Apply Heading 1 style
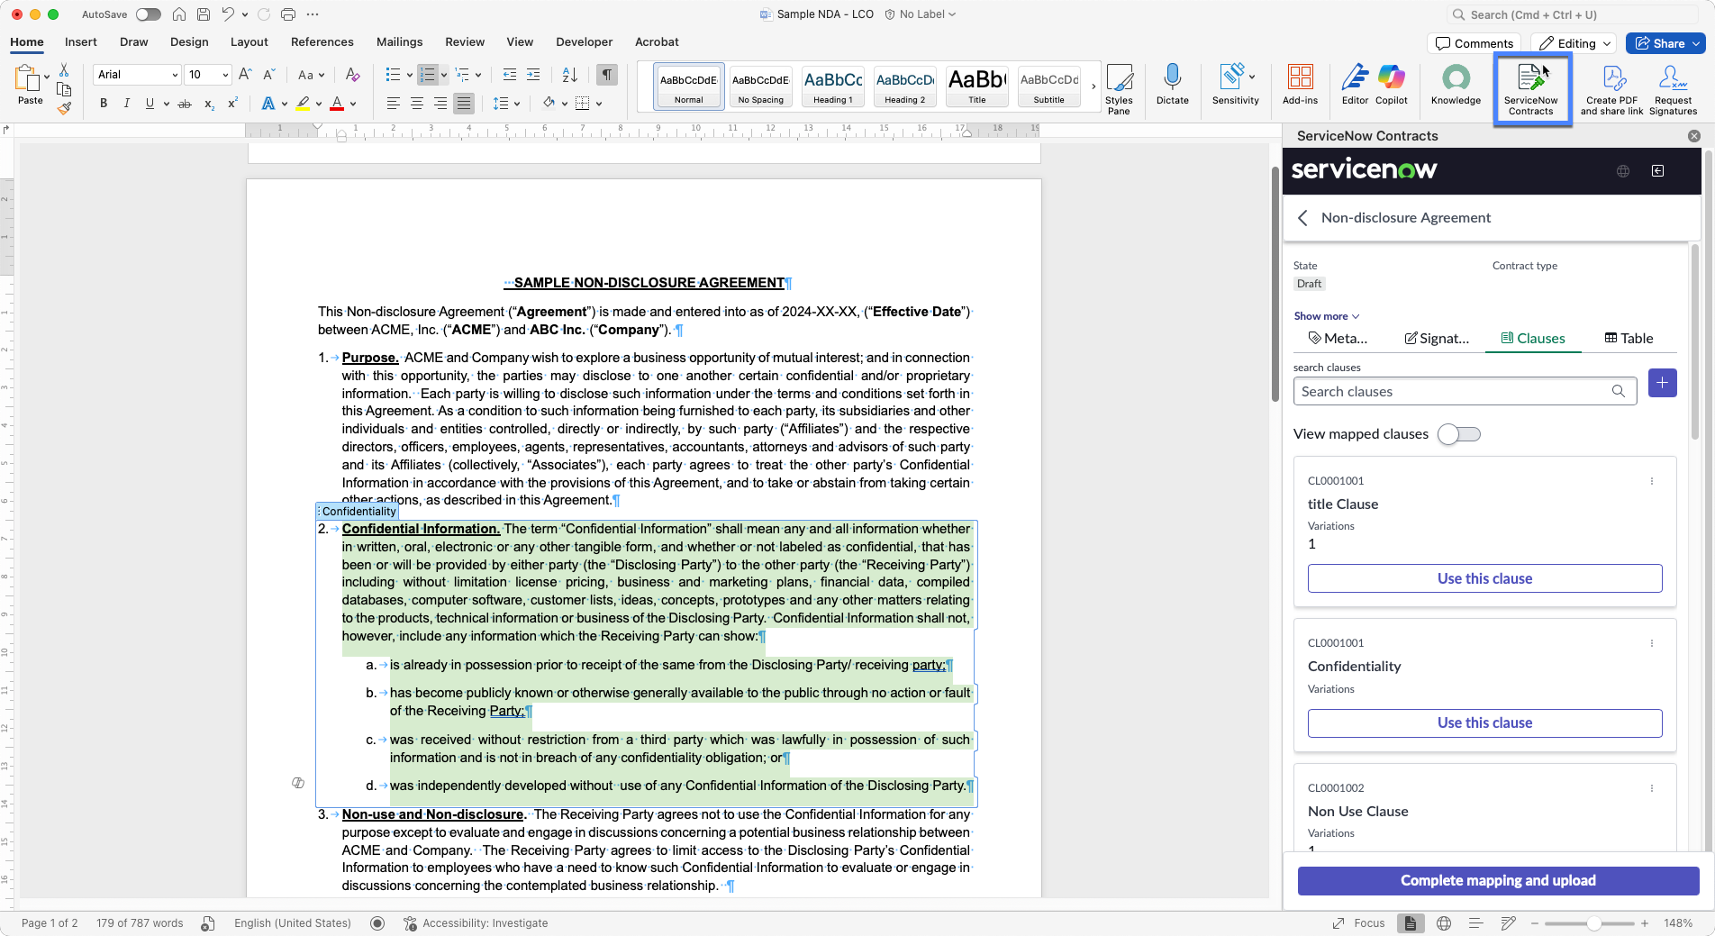The height and width of the screenshot is (936, 1715). tap(833, 86)
